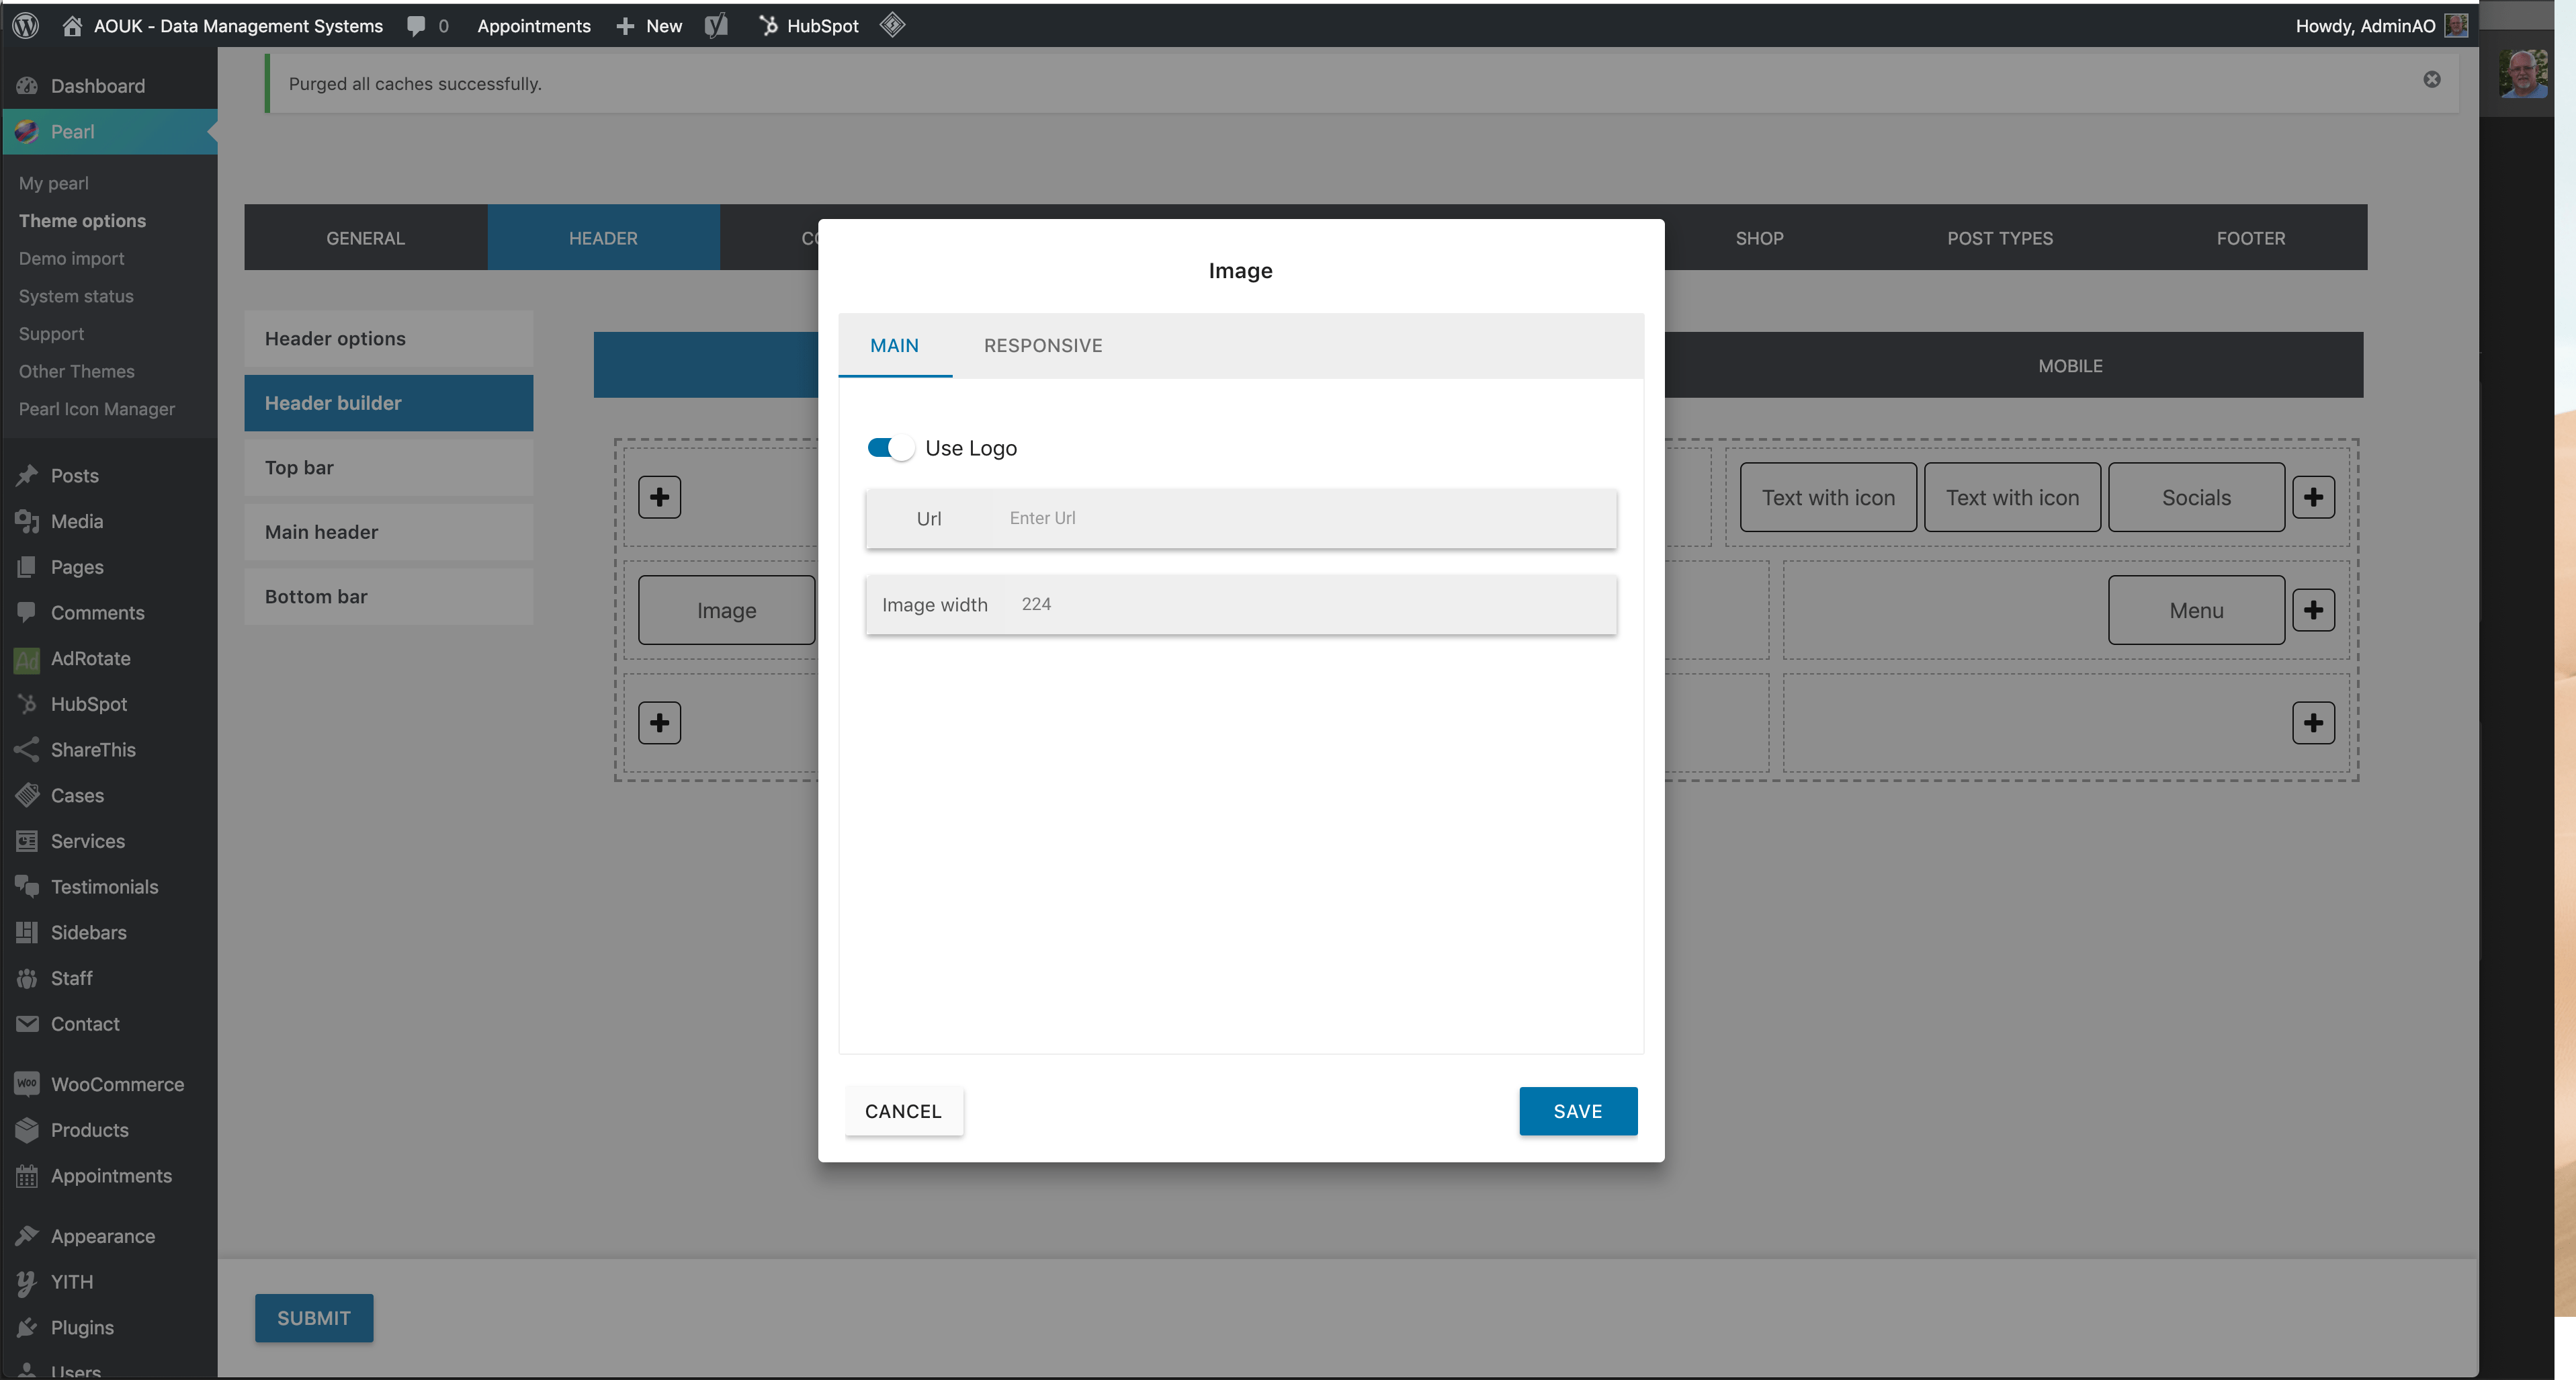This screenshot has width=2576, height=1380.
Task: Select the Main tab in dialog
Action: coord(894,345)
